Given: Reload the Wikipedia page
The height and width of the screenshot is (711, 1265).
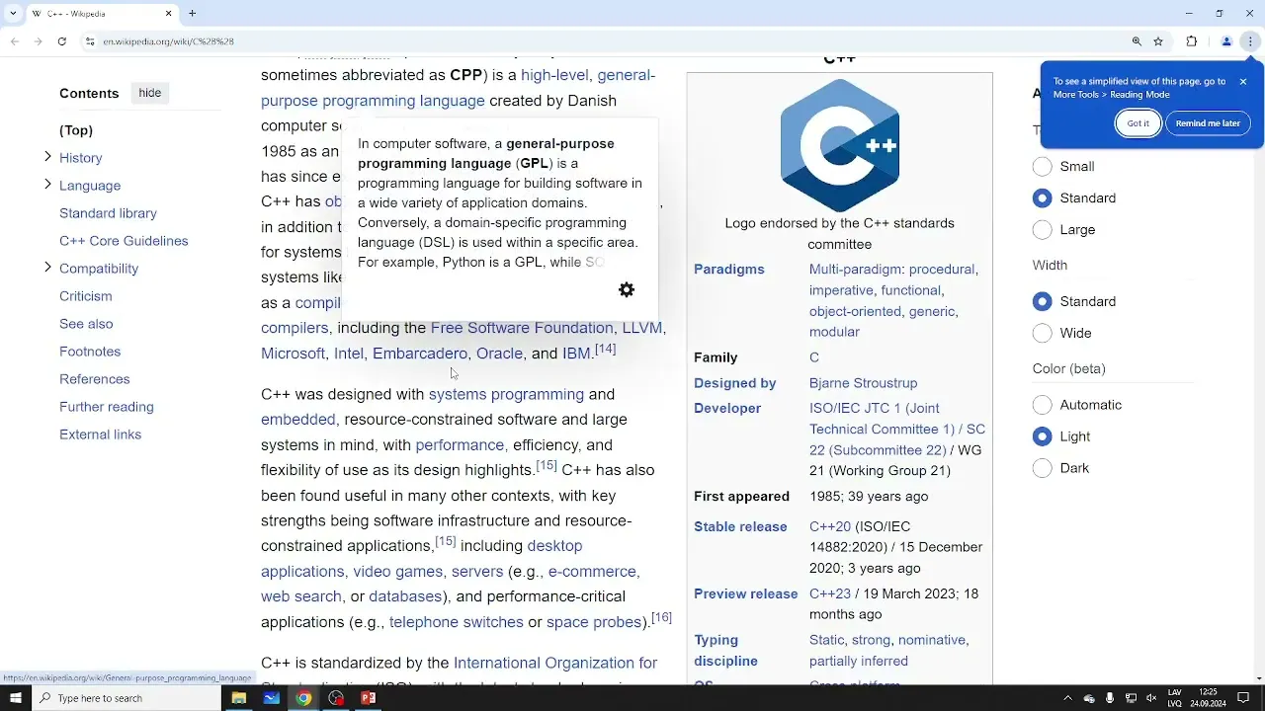Looking at the screenshot, I should click(61, 41).
